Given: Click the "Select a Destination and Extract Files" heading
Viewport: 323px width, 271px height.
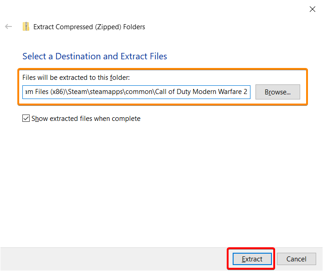Looking at the screenshot, I should click(94, 56).
